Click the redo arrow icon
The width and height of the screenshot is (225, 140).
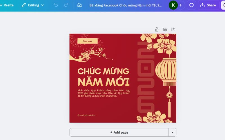(x=66, y=5)
